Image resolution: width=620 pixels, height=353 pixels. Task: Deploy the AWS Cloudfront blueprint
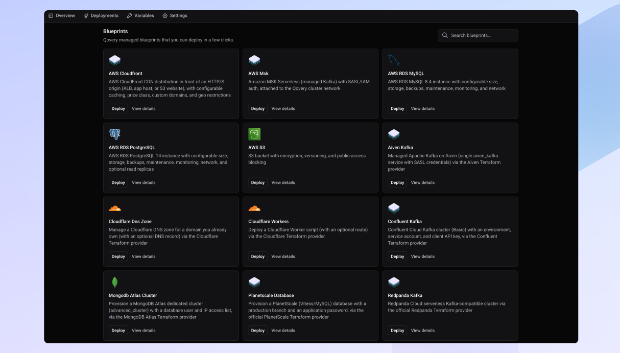(118, 108)
